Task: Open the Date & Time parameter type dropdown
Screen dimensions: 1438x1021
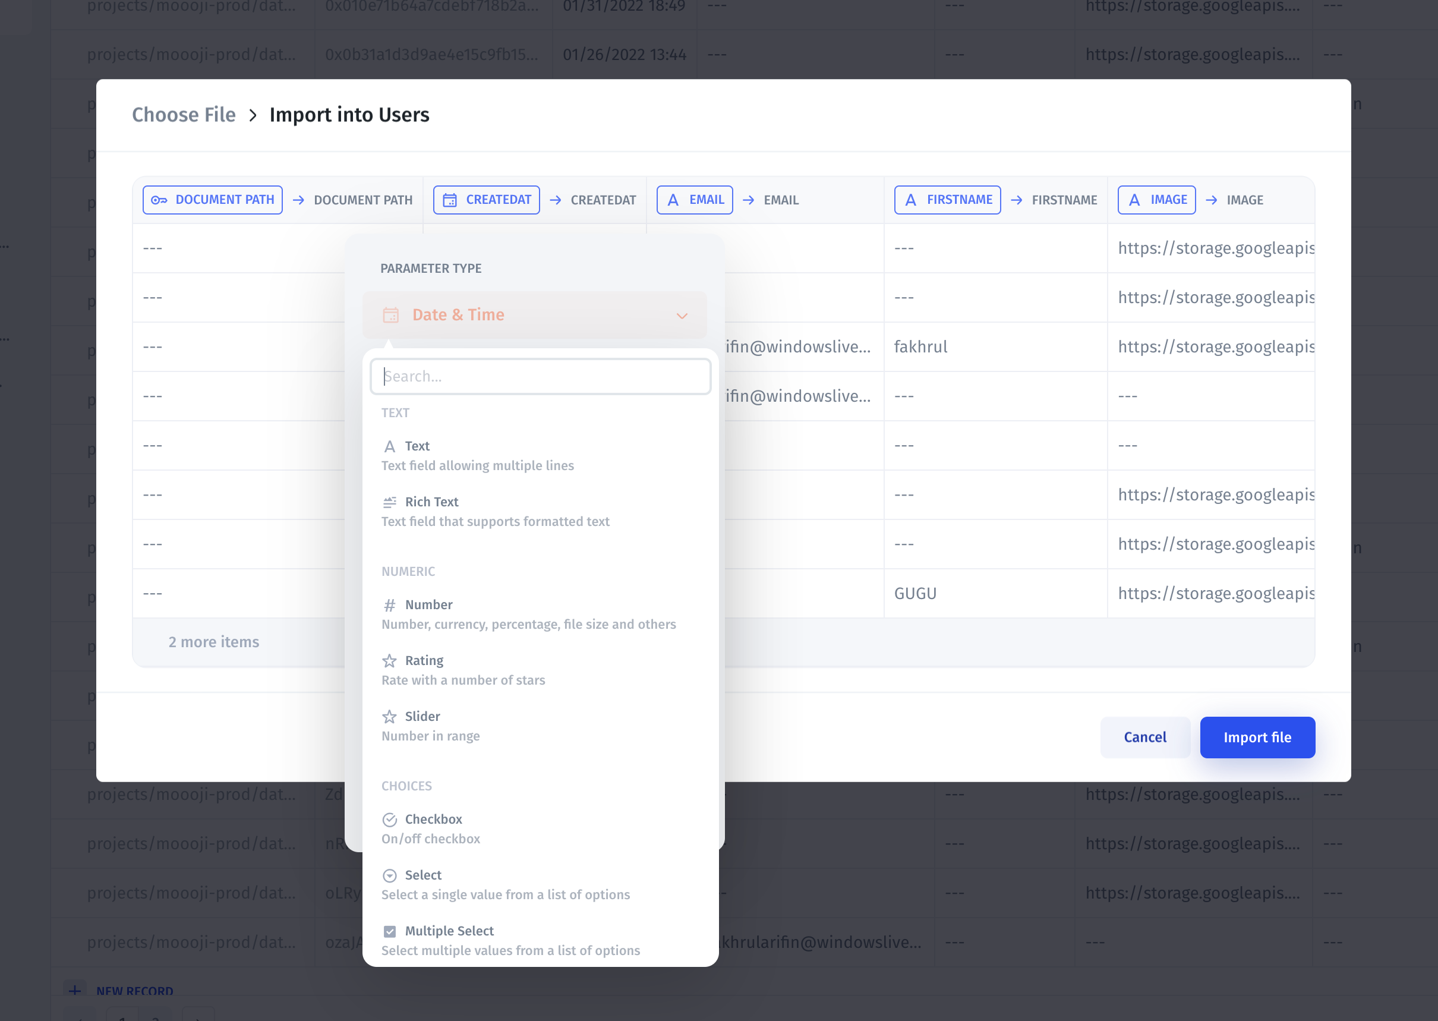Action: (535, 315)
